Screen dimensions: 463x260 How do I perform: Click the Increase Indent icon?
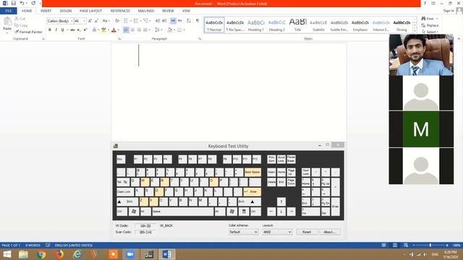point(164,21)
